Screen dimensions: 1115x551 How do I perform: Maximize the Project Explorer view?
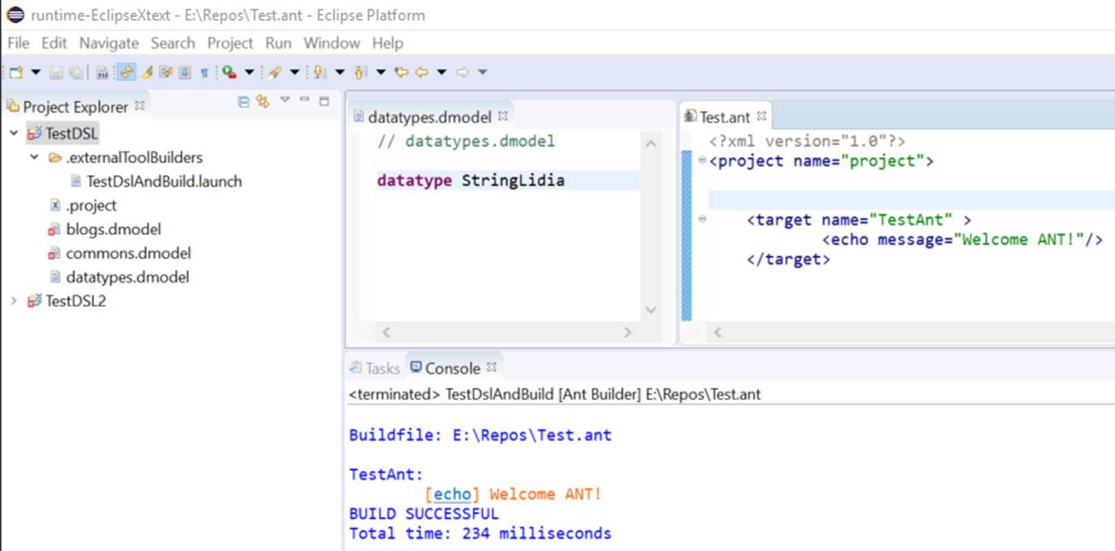(x=324, y=101)
